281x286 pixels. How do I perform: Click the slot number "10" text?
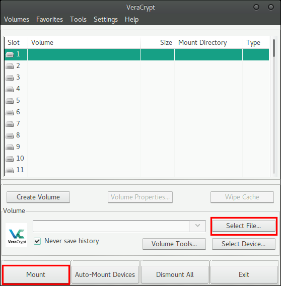click(20, 158)
